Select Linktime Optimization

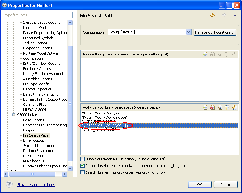click(39, 156)
